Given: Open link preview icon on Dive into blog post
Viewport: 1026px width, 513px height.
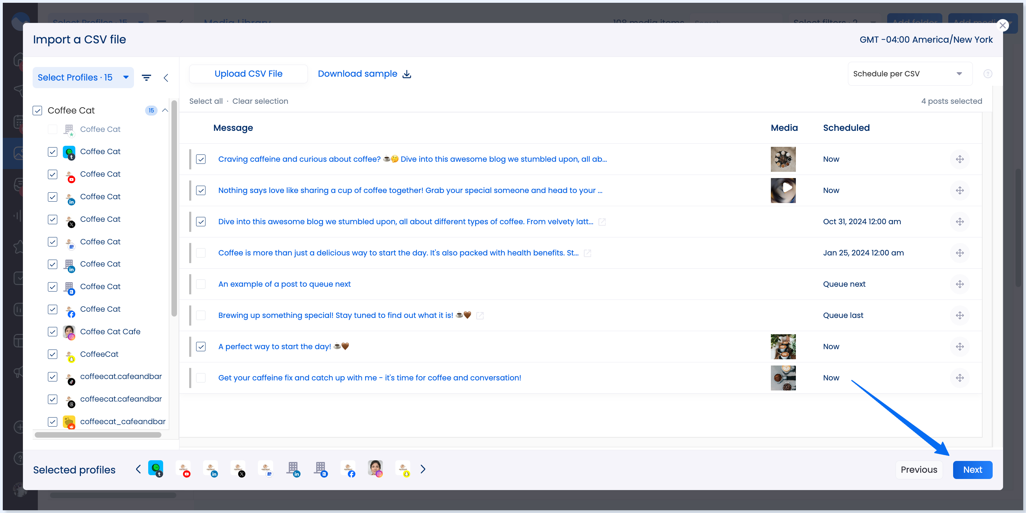Looking at the screenshot, I should click(x=602, y=222).
